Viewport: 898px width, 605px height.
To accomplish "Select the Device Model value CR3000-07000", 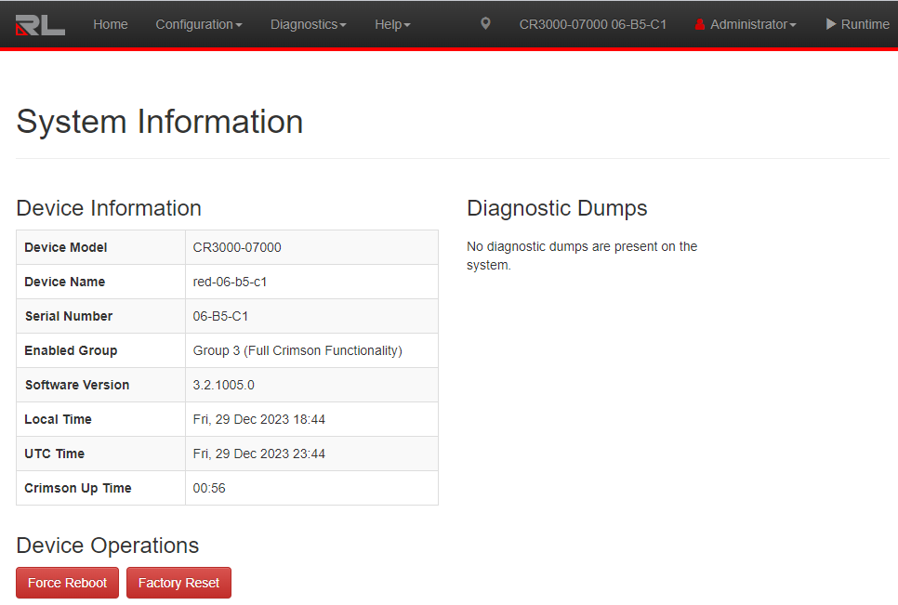I will 237,247.
